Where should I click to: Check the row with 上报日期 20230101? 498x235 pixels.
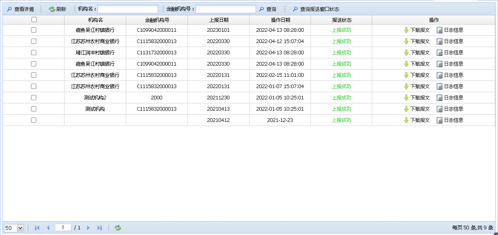tap(33, 30)
